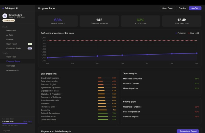The height and width of the screenshot is (133, 205).
Task: Click the Tuesday data point on chart
Action: (x=72, y=57)
